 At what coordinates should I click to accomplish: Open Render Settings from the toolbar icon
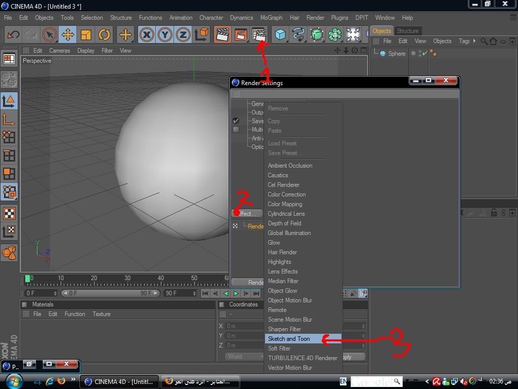(x=259, y=34)
